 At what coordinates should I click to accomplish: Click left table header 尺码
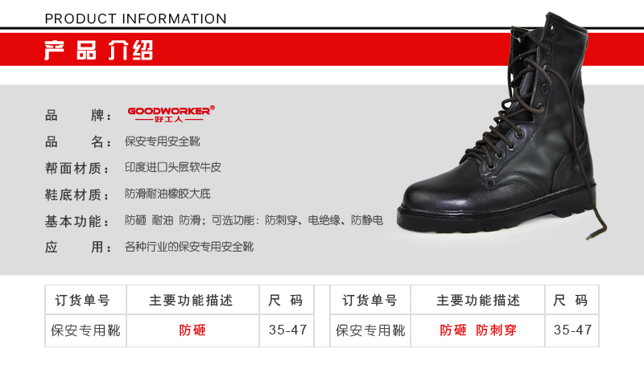286,300
